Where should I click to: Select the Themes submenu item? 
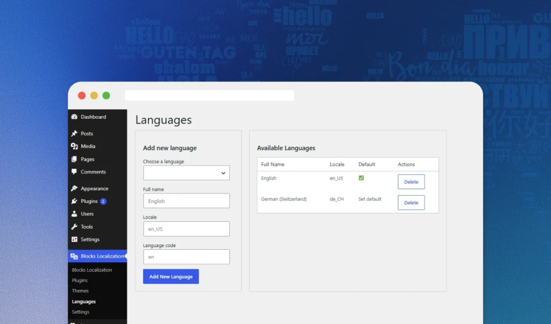point(80,291)
